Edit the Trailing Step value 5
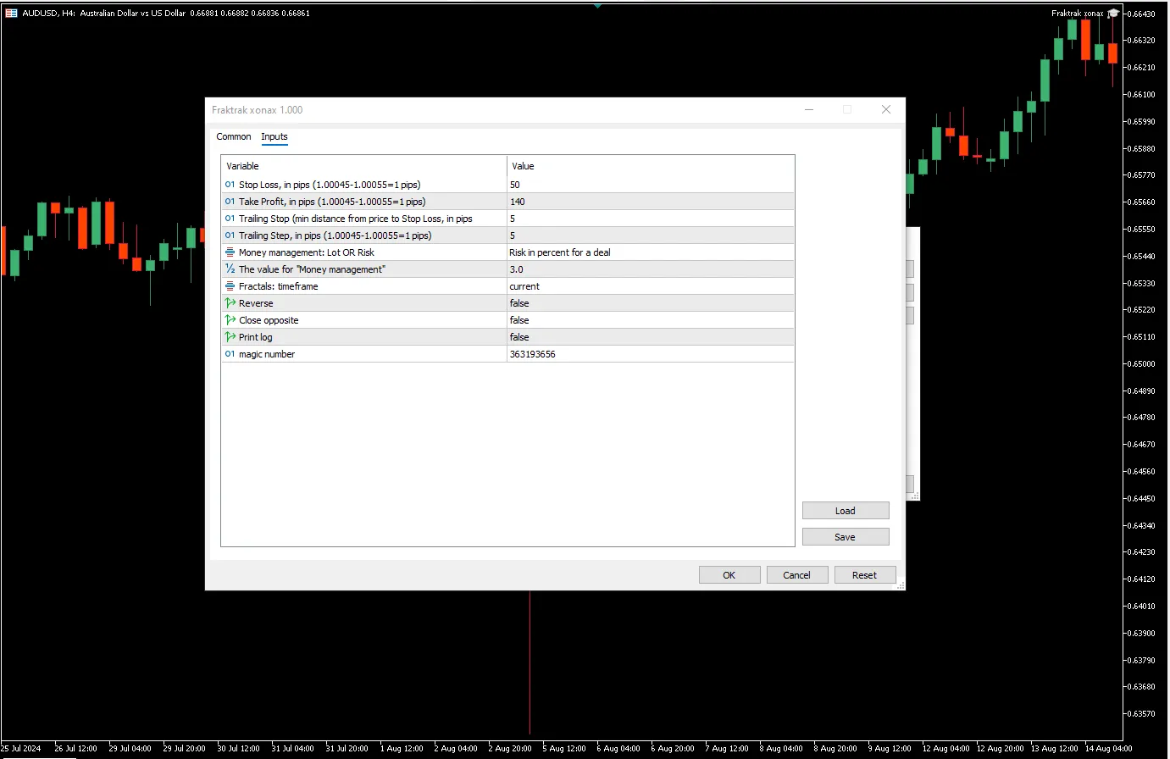 tap(651, 235)
